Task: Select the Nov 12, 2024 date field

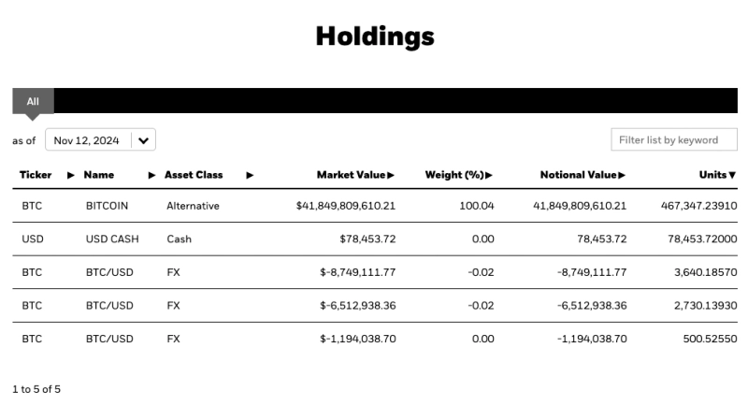Action: pos(87,140)
